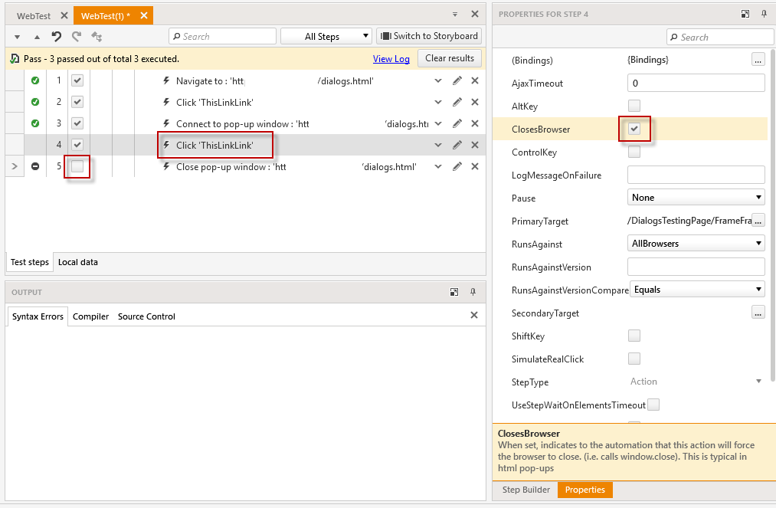Delete step 5 using its X icon

(475, 166)
